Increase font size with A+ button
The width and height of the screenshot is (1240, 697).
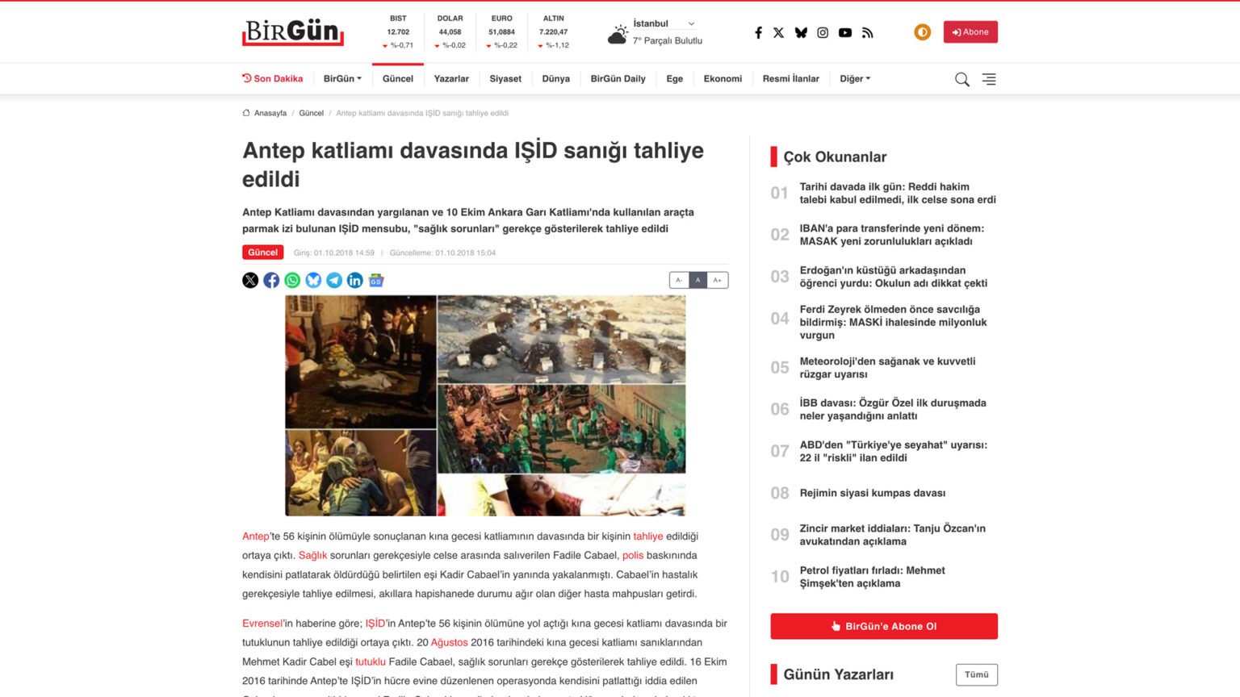coord(718,280)
